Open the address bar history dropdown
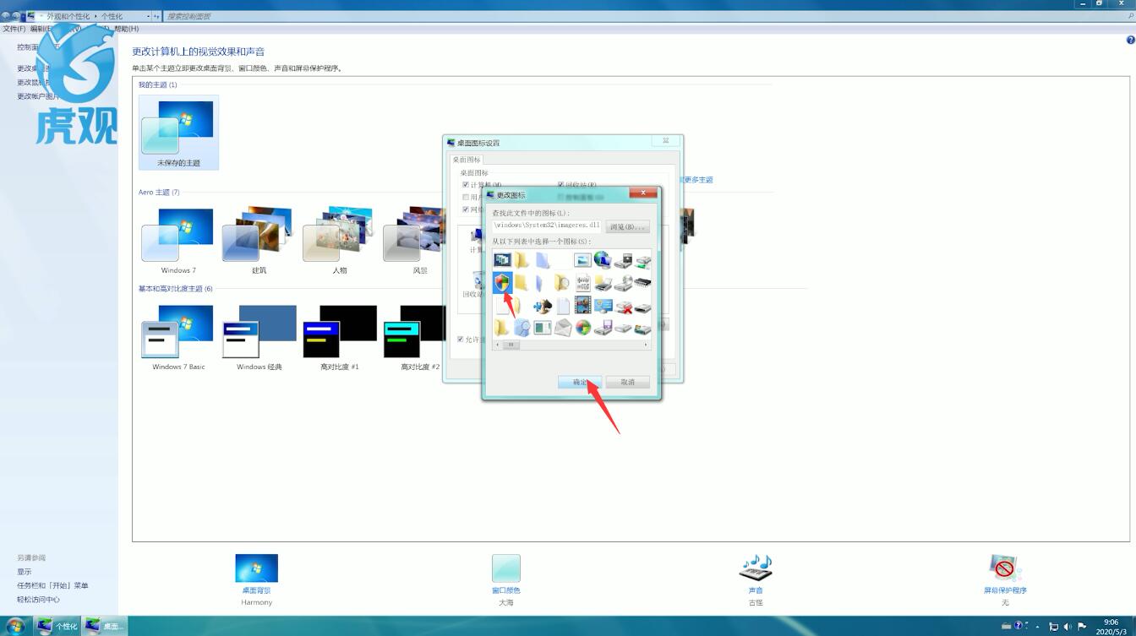Image resolution: width=1136 pixels, height=636 pixels. point(149,16)
